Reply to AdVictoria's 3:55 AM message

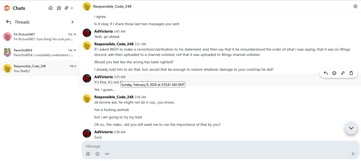point(326,73)
